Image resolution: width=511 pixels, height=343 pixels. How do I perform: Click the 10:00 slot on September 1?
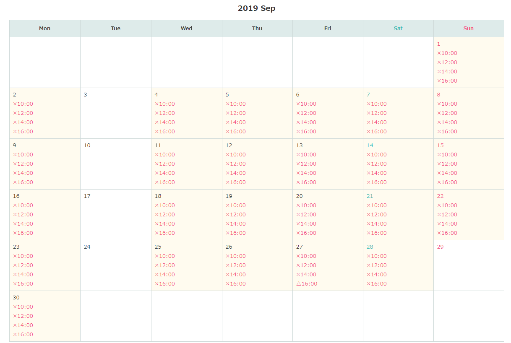[x=447, y=53]
